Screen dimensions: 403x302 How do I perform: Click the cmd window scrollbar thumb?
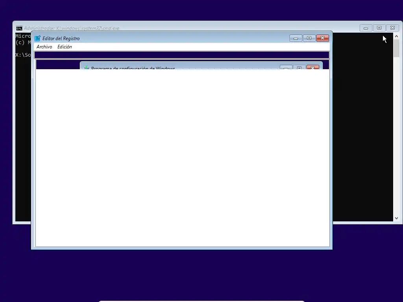[397, 48]
